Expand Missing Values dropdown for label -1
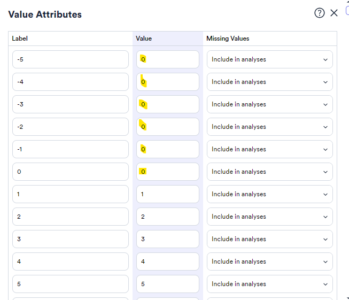This screenshot has height=300, width=349. point(270,149)
